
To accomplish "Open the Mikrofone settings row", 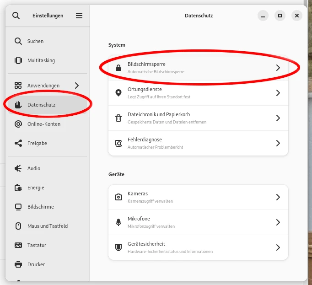I will [x=198, y=222].
